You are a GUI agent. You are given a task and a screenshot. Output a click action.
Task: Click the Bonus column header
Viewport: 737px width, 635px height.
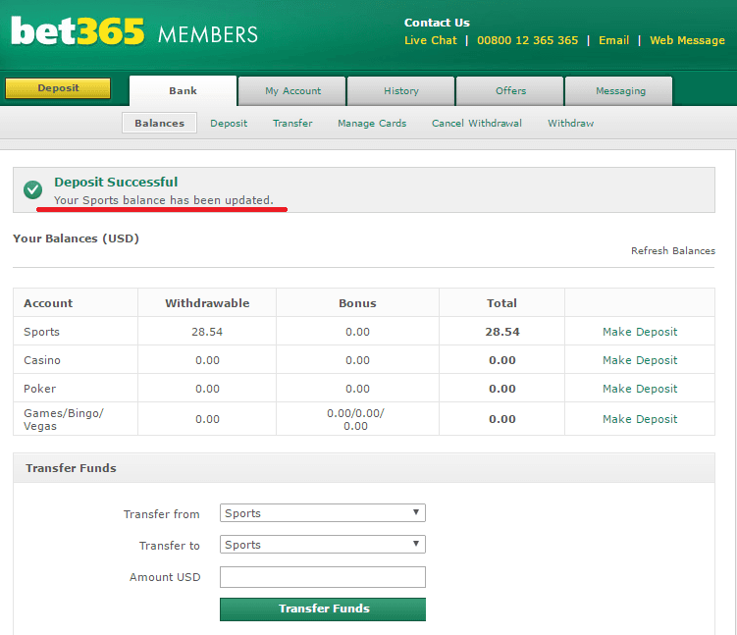[357, 303]
